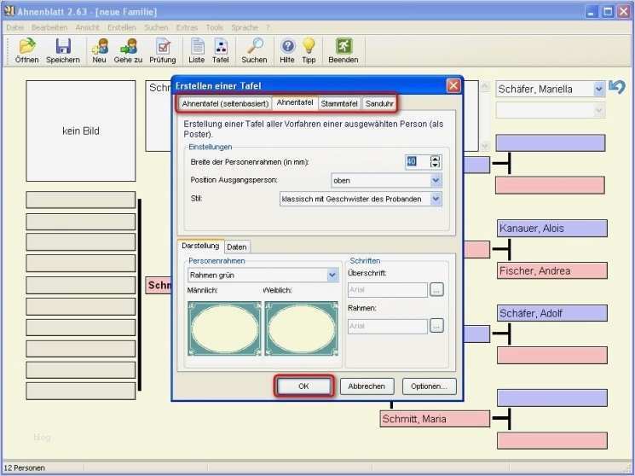This screenshot has height=476, width=635.
Task: Open the Liste view icon
Action: point(197,46)
